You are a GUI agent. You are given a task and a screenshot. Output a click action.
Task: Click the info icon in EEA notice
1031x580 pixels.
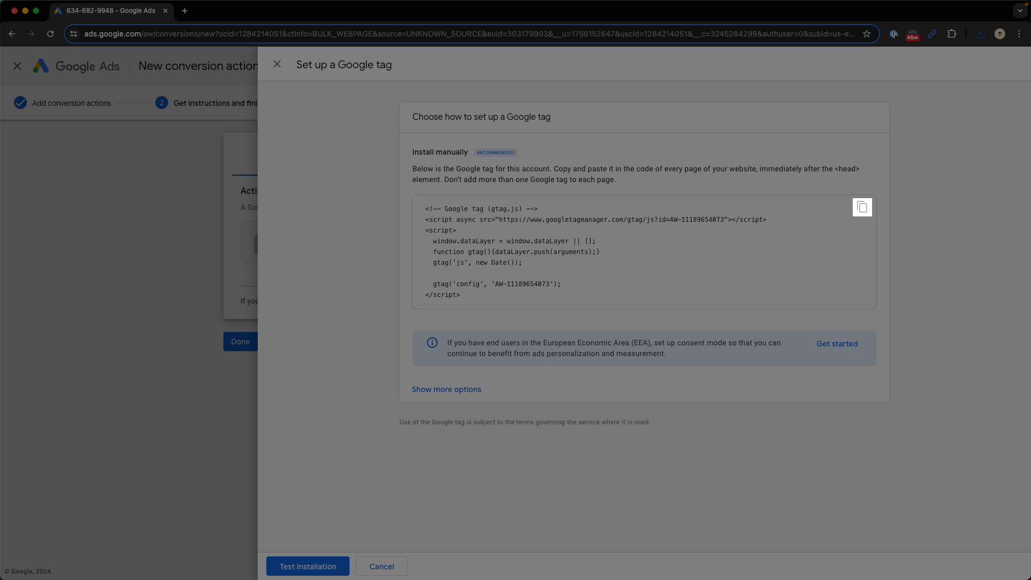(432, 343)
